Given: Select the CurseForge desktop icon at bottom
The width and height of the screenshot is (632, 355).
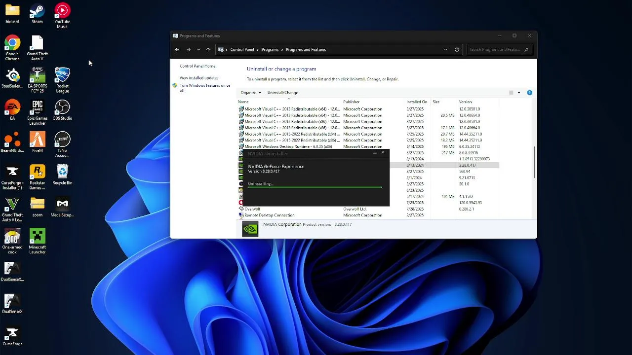Looking at the screenshot, I should point(12,336).
